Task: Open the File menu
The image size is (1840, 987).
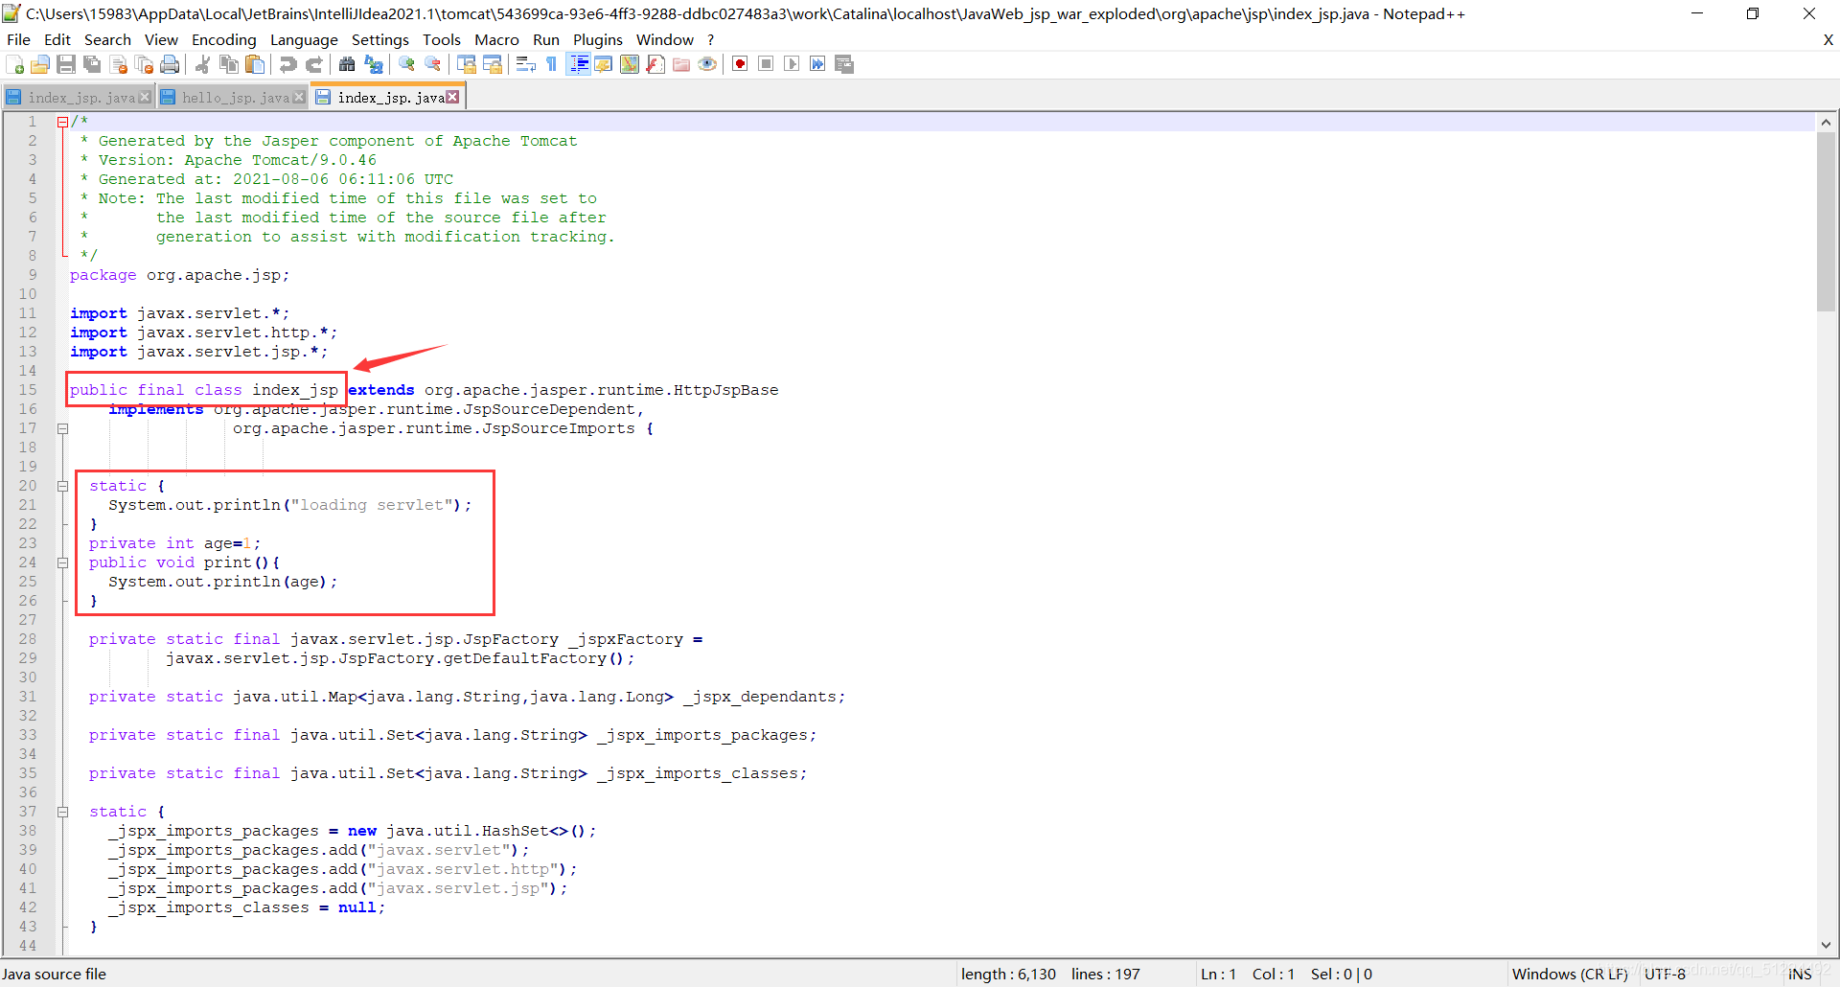Action: tap(18, 39)
